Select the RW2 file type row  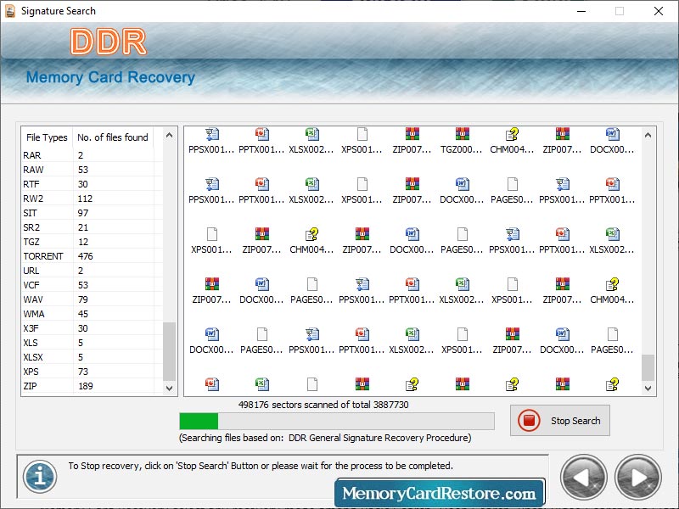click(x=92, y=199)
